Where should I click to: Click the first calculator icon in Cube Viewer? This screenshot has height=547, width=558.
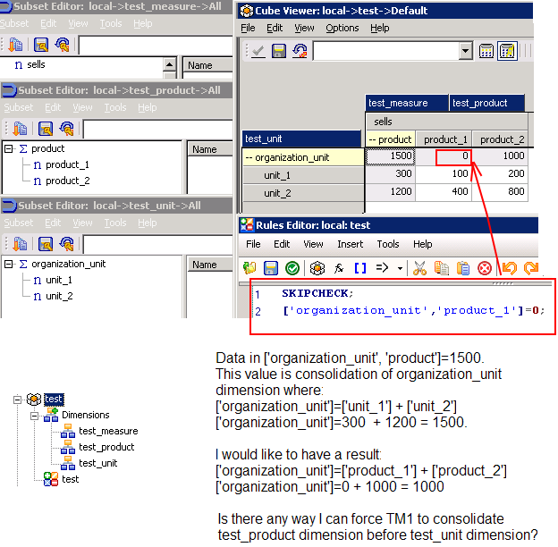[486, 51]
